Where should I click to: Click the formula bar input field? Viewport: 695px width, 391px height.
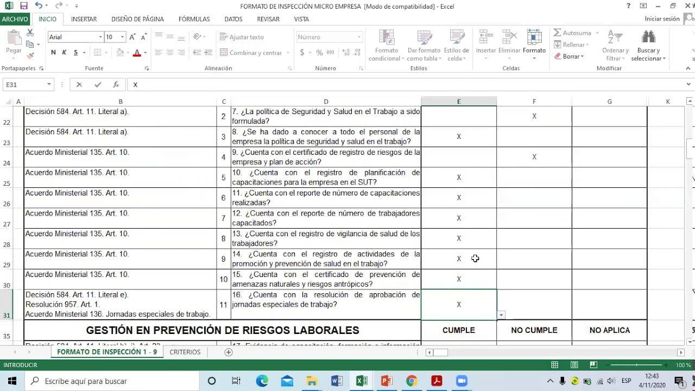406,85
